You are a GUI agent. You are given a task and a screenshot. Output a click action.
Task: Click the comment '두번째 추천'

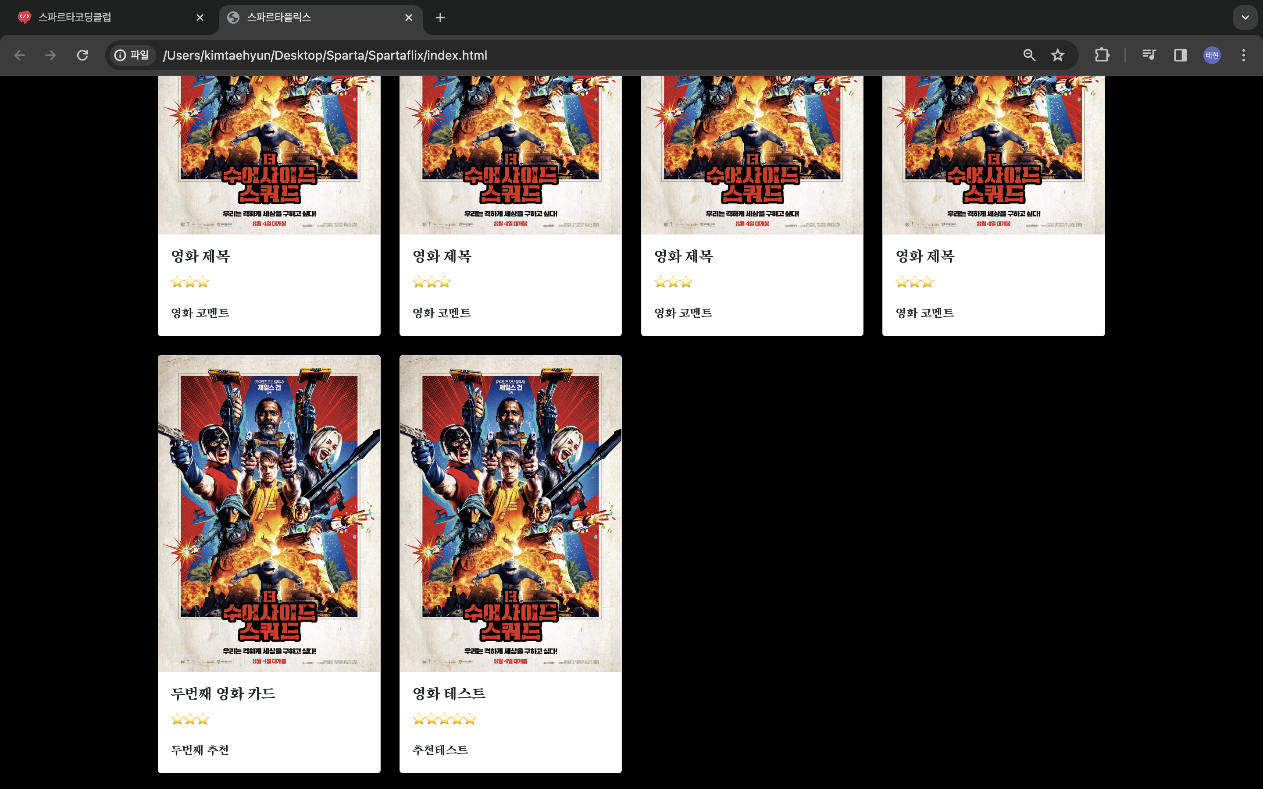click(200, 750)
